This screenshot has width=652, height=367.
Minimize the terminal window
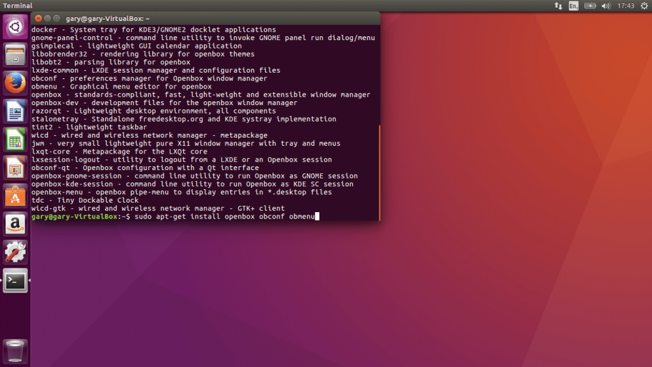47,18
